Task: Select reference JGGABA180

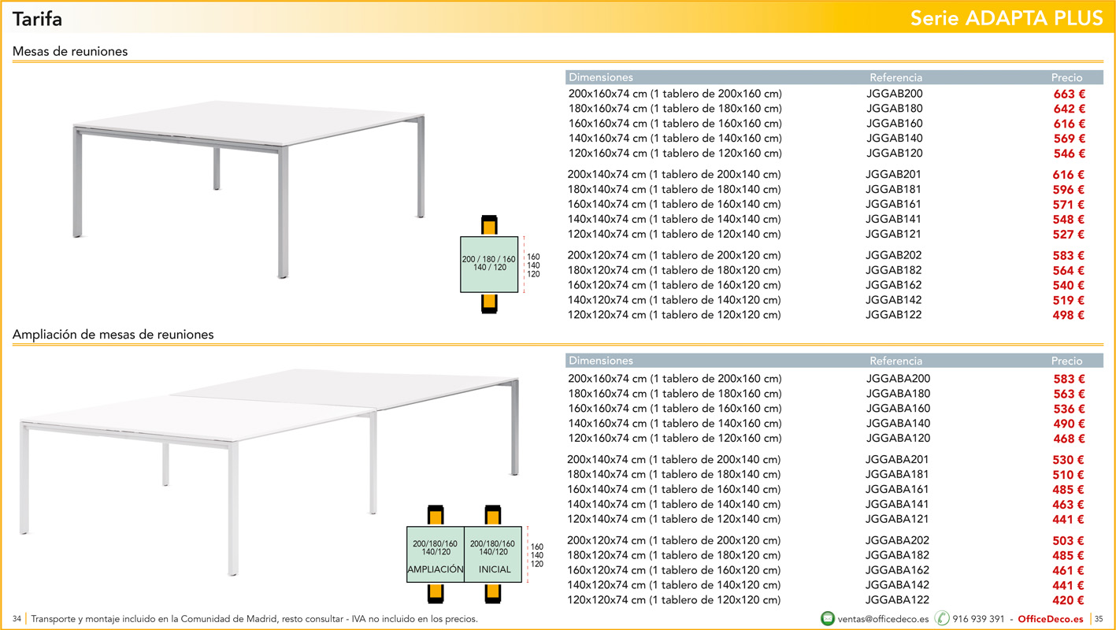Action: (x=899, y=394)
